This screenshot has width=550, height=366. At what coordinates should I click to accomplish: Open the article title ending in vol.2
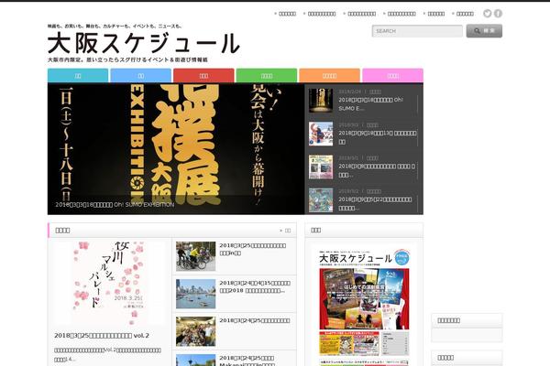coord(102,336)
